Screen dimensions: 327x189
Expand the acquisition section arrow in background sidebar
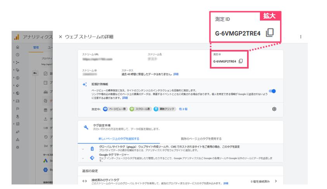14,62
